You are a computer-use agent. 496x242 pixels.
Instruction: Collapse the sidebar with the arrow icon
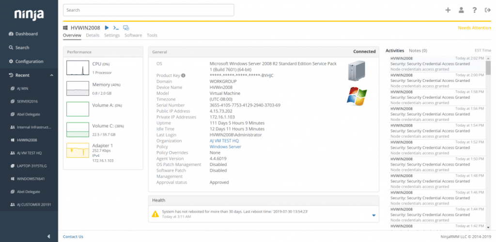tap(48, 236)
